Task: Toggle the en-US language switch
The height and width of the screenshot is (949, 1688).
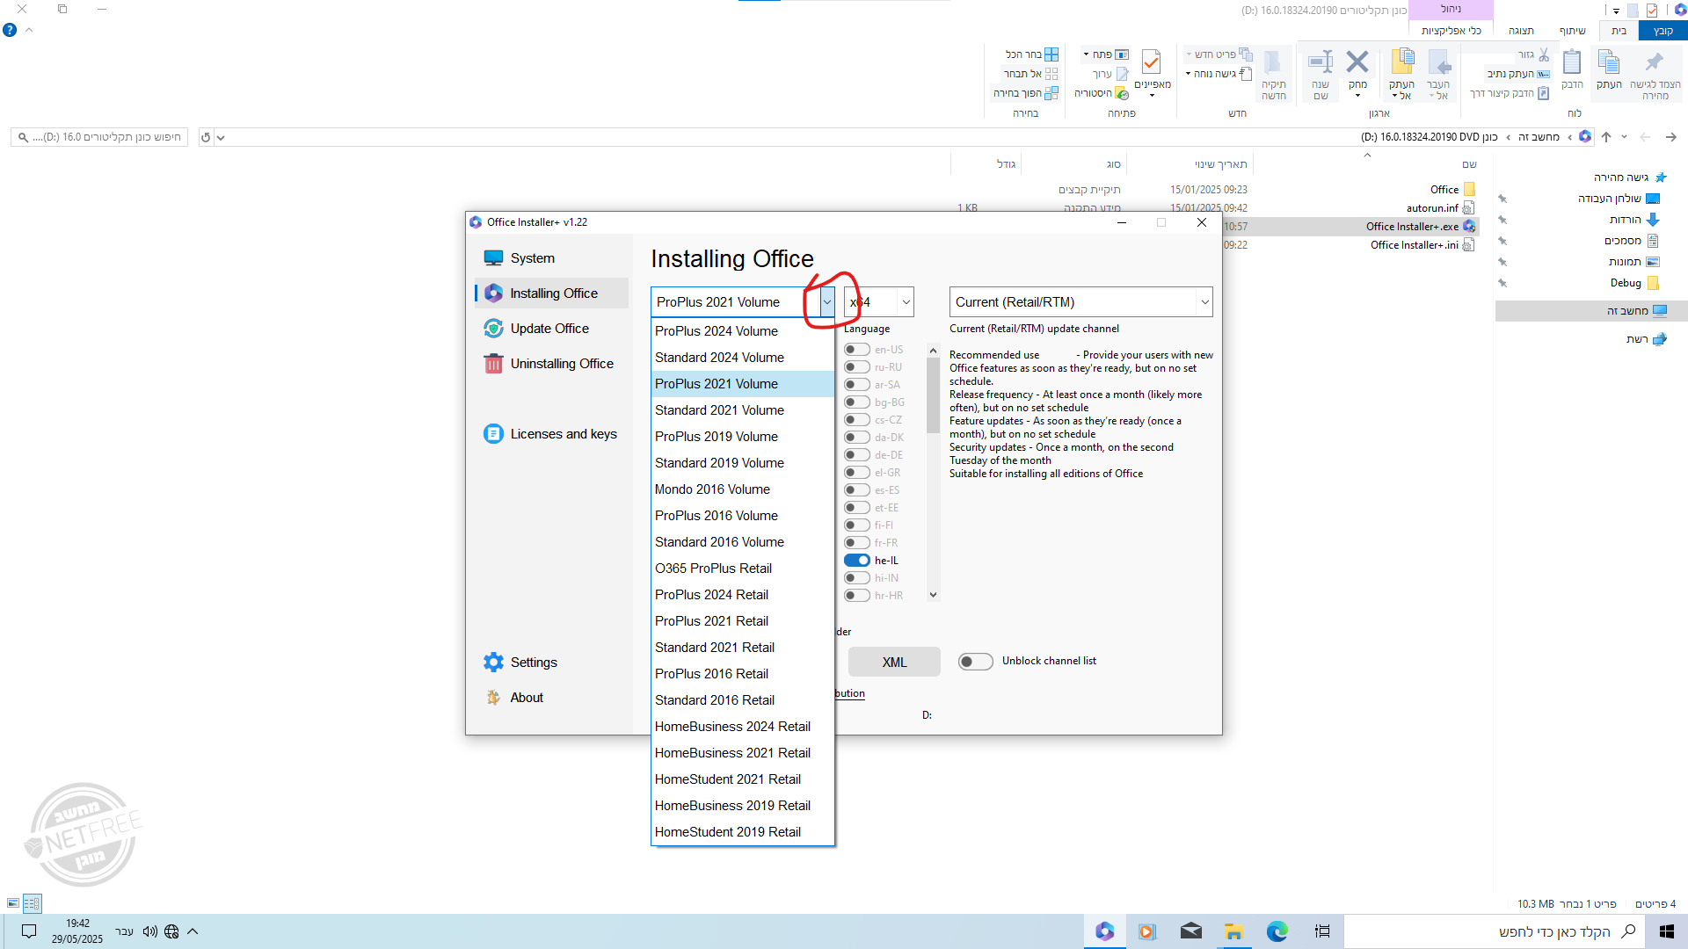Action: point(857,350)
